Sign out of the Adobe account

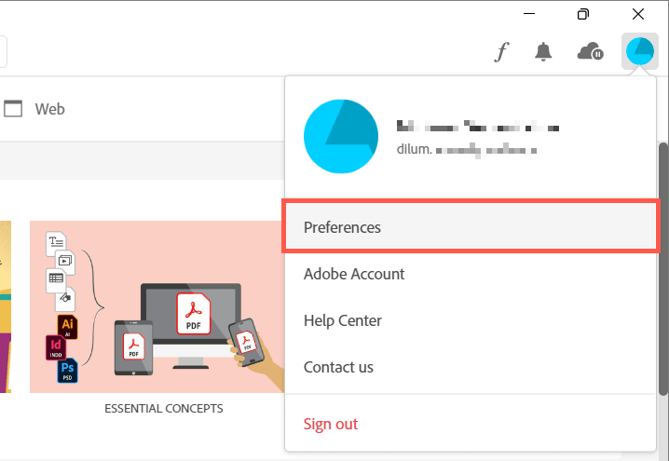pos(331,424)
